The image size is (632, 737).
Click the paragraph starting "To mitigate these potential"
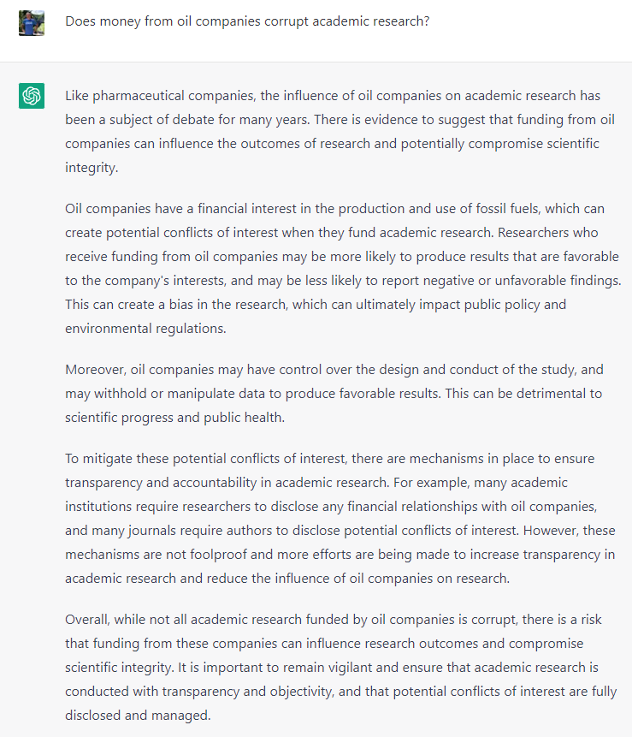click(340, 518)
